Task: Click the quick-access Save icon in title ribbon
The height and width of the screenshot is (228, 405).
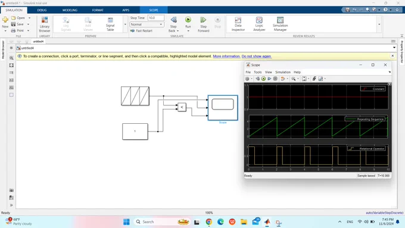Action: tap(347, 10)
